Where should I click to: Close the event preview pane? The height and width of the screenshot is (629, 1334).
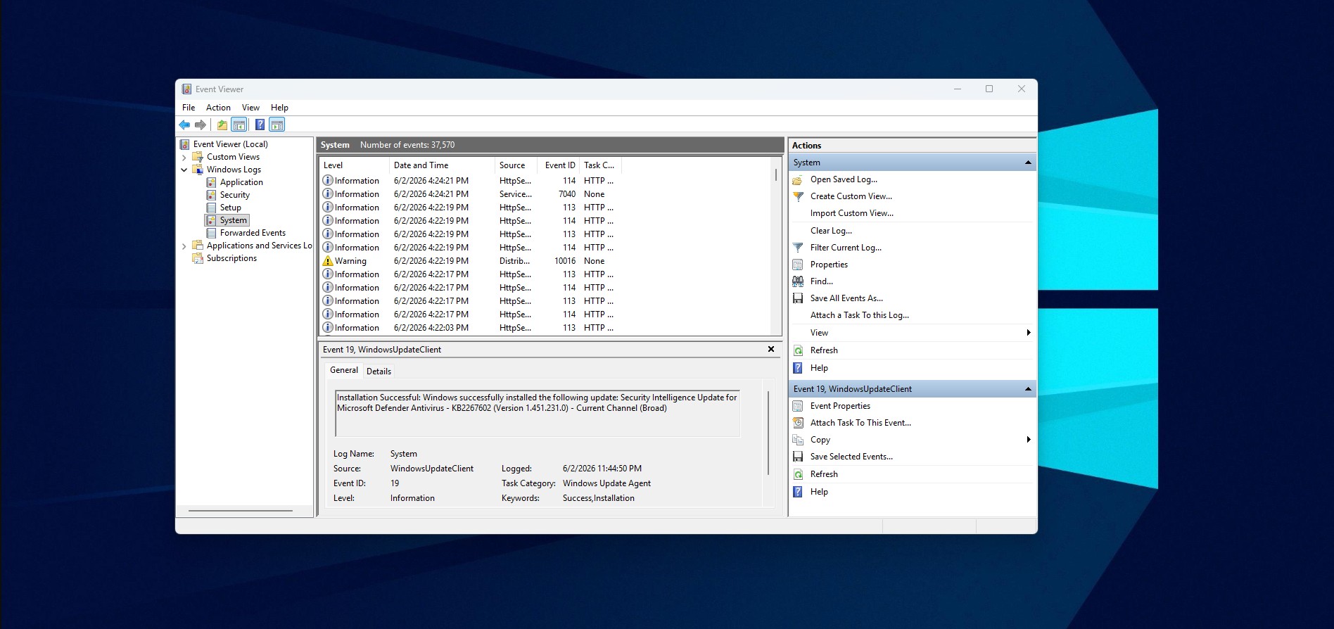(771, 349)
